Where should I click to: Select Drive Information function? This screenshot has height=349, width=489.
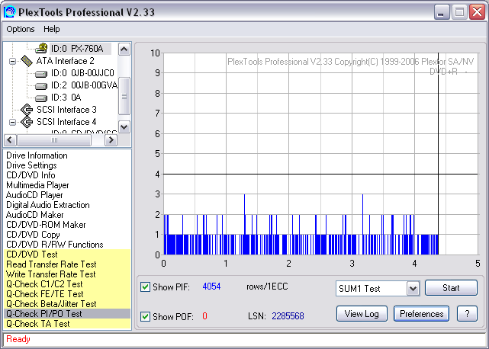pyautogui.click(x=37, y=155)
